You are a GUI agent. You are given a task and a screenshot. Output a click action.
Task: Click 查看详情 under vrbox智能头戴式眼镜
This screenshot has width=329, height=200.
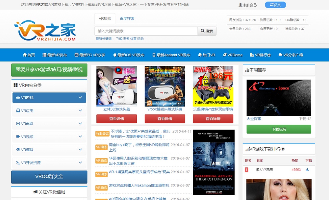point(165,118)
